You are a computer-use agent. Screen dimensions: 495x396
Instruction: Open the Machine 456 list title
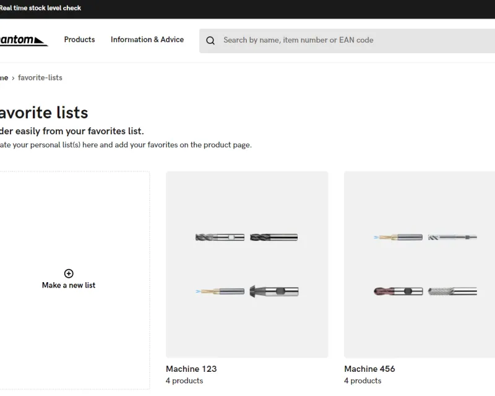click(369, 369)
